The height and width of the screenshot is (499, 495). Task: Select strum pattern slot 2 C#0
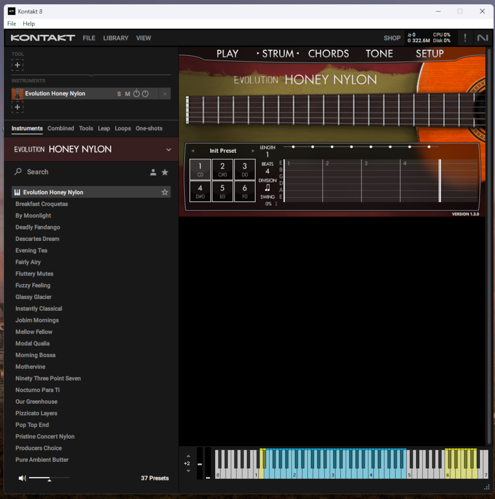point(222,169)
